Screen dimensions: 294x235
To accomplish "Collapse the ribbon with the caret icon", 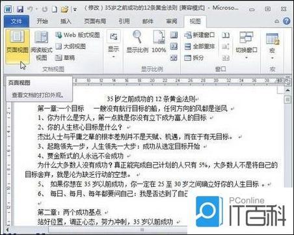I will [277, 21].
